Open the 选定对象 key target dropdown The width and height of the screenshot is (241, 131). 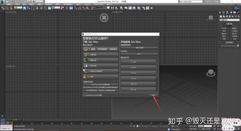[x=205, y=126]
